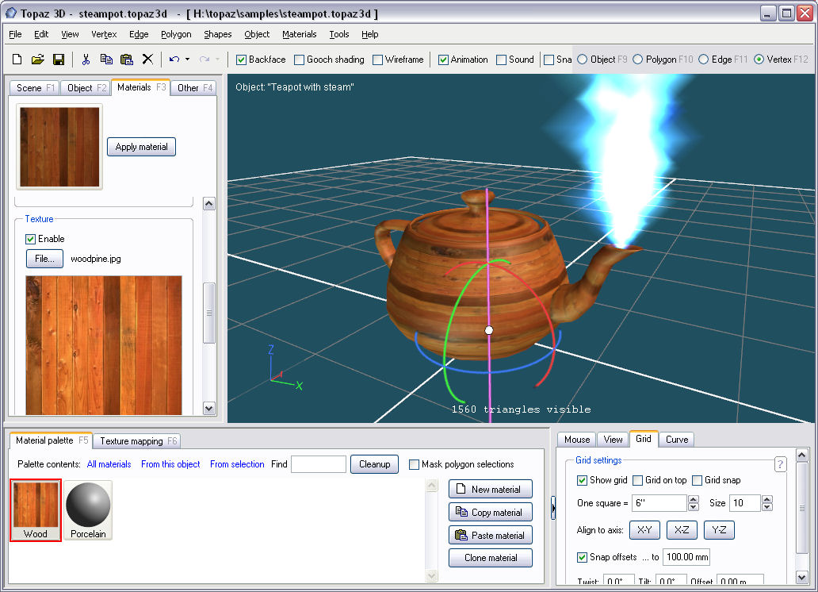Enable Gooch shading checkbox
818x592 pixels.
(x=299, y=60)
